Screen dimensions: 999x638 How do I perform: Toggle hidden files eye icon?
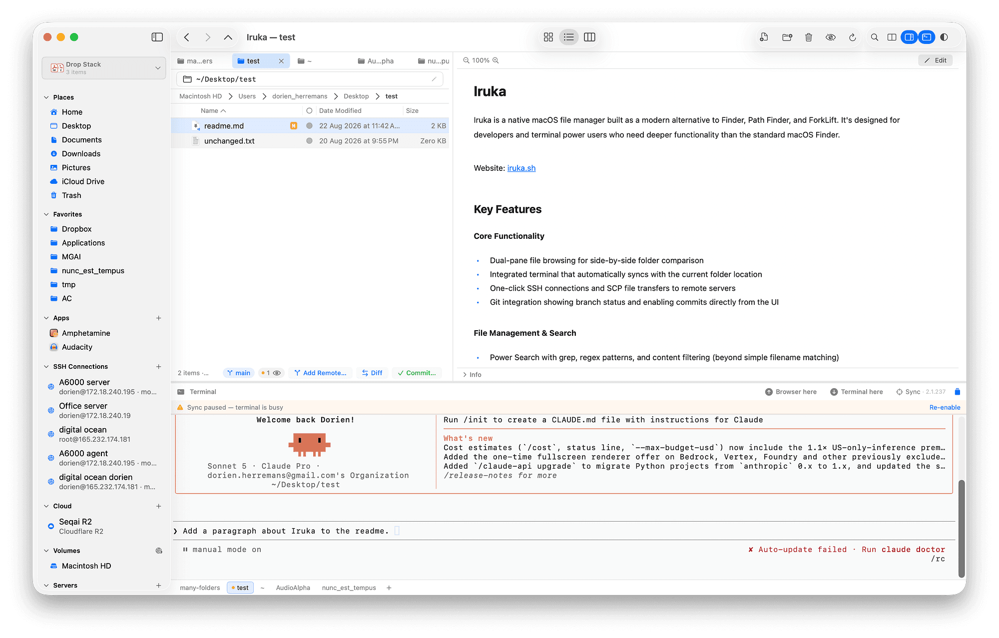831,37
